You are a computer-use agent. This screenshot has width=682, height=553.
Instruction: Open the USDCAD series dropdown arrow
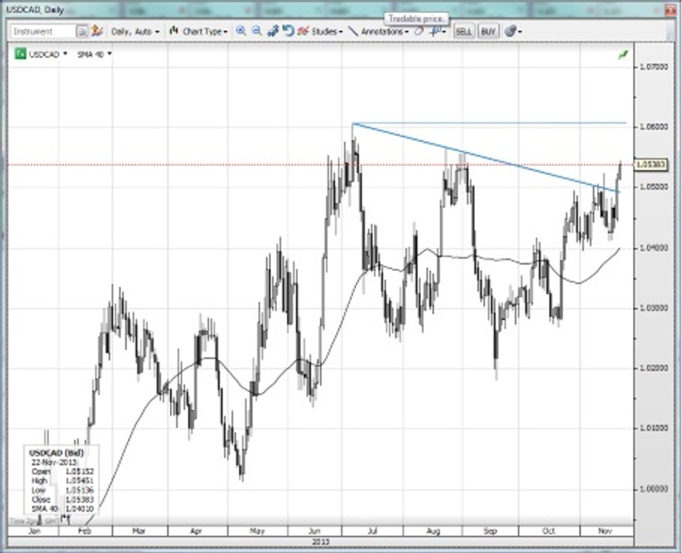tap(65, 53)
